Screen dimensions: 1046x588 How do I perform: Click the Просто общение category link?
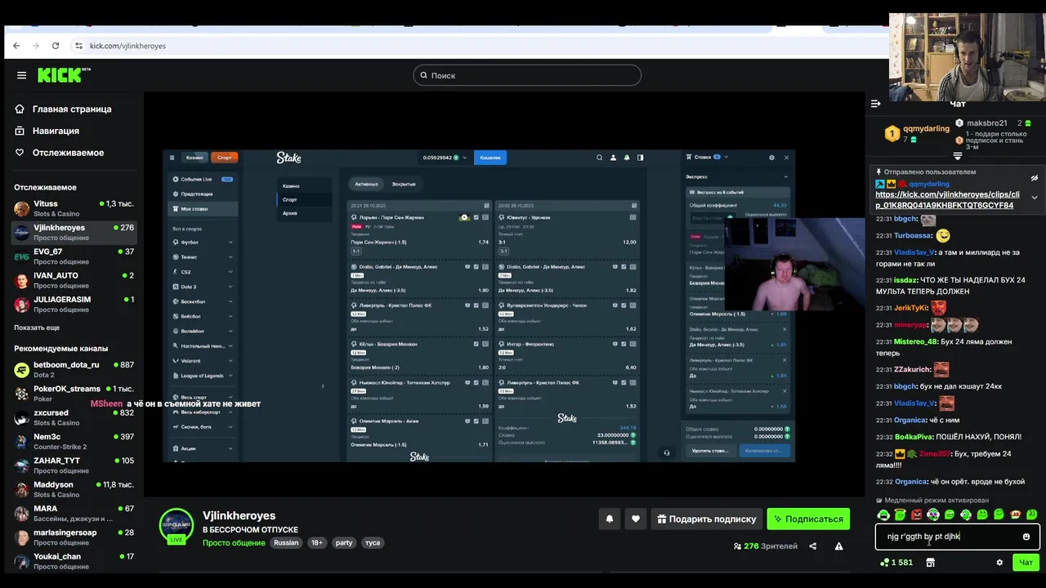235,542
